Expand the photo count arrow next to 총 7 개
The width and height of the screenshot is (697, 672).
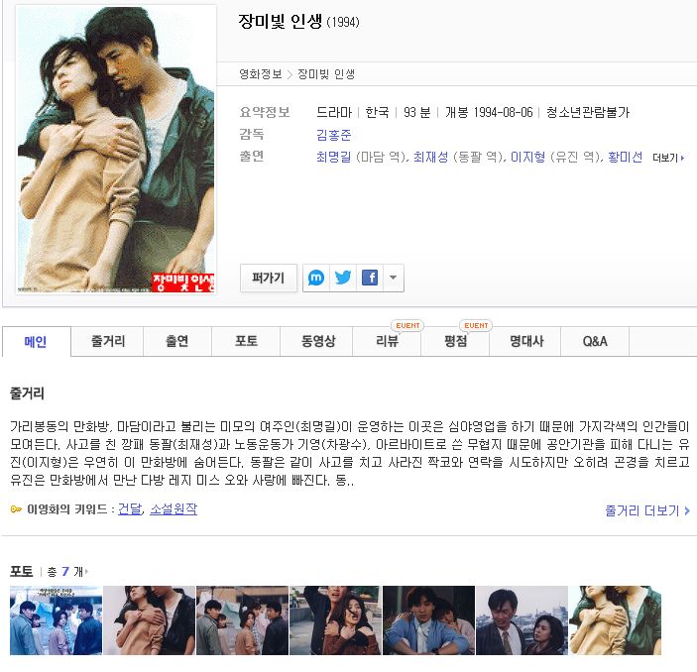point(86,571)
